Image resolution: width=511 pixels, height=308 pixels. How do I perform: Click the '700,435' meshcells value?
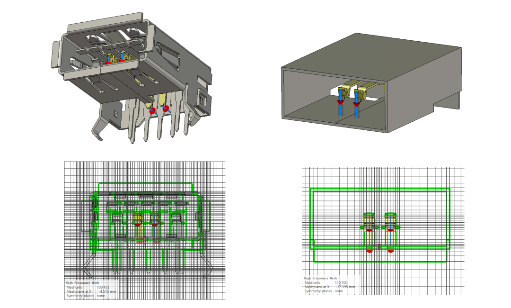point(103,288)
